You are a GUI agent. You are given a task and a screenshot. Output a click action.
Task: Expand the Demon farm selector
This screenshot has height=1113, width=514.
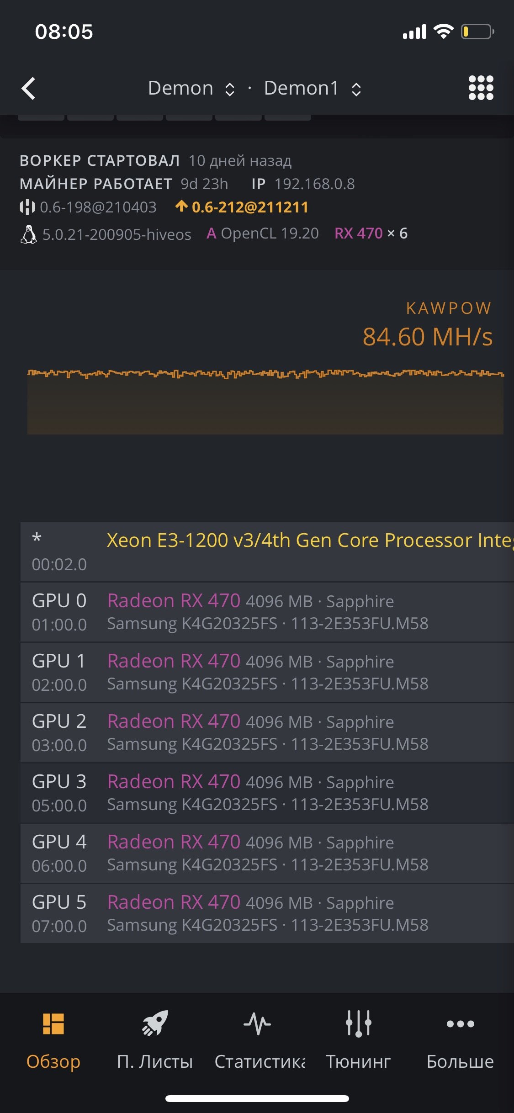[191, 88]
